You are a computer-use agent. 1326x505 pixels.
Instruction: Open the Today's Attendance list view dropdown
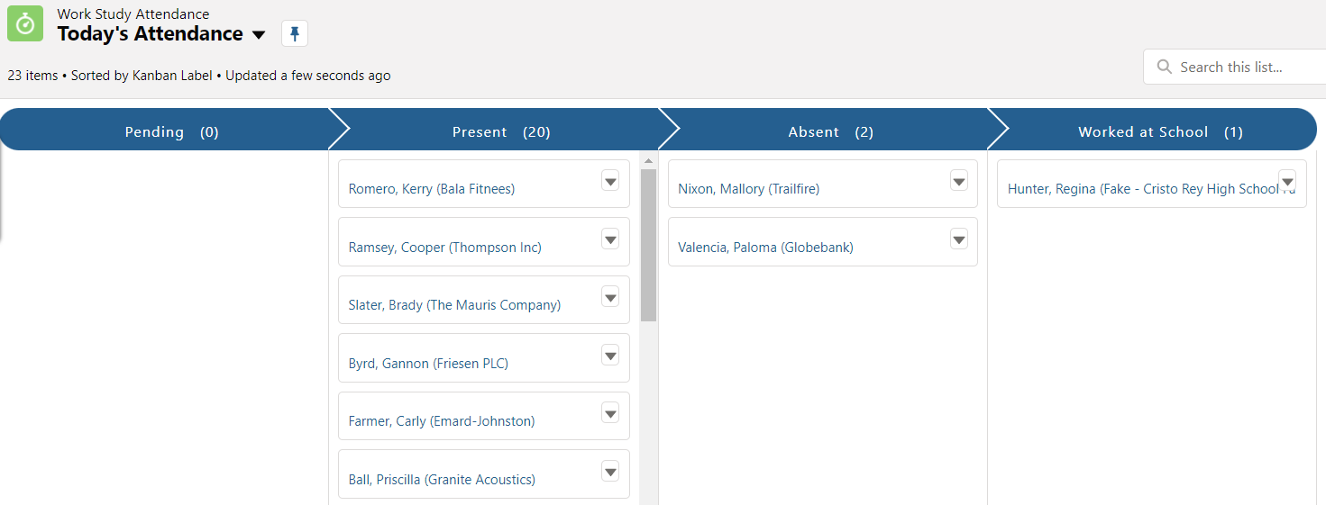point(259,35)
